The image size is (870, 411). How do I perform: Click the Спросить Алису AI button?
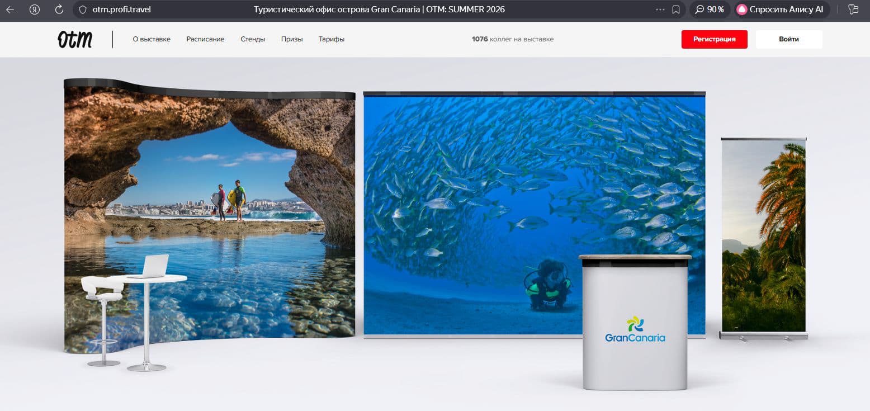point(782,10)
